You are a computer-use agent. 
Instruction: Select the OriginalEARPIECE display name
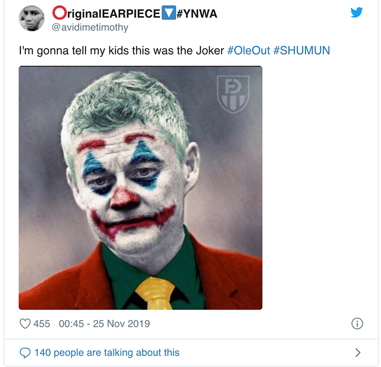tap(112, 13)
